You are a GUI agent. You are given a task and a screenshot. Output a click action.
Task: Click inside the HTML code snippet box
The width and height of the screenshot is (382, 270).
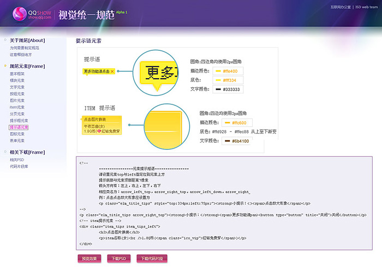pos(224,202)
